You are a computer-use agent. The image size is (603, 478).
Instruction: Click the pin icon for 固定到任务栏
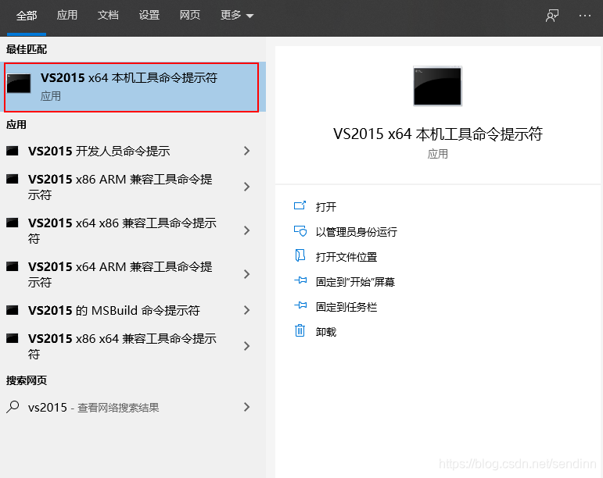coord(300,305)
